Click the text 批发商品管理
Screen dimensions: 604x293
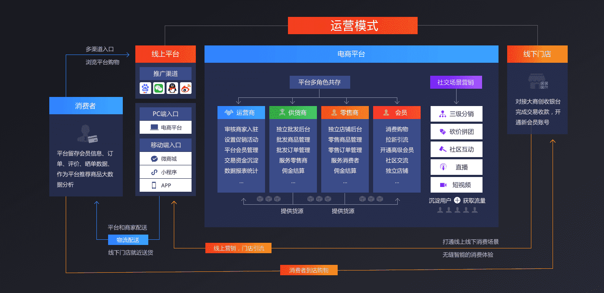293,140
